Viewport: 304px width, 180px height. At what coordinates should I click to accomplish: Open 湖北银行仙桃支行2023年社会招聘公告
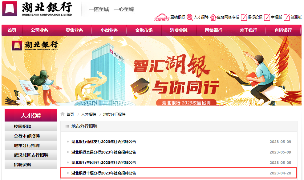click(x=104, y=142)
